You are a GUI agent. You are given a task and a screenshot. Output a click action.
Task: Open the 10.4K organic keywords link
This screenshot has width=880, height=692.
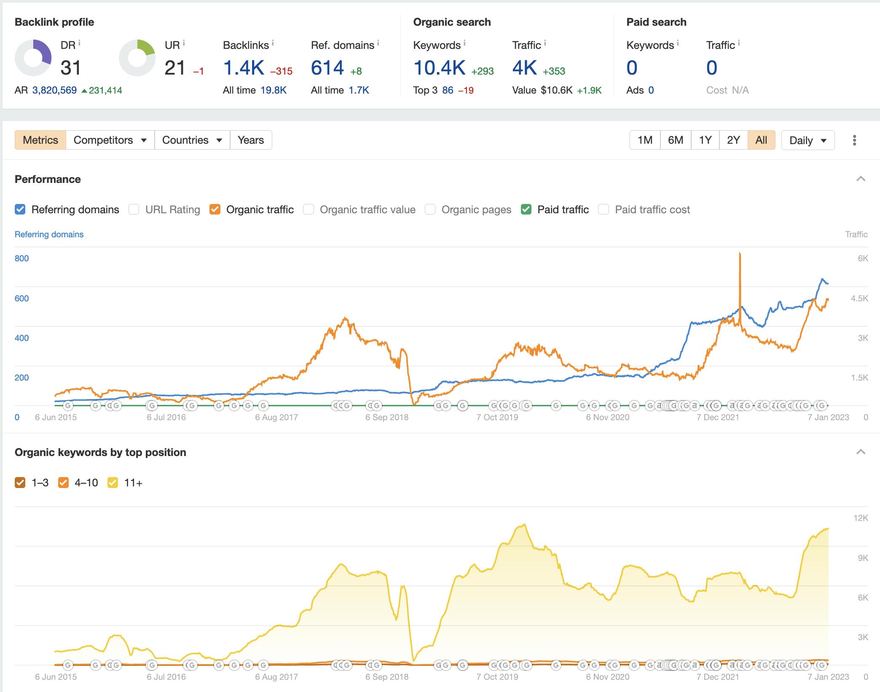click(439, 68)
